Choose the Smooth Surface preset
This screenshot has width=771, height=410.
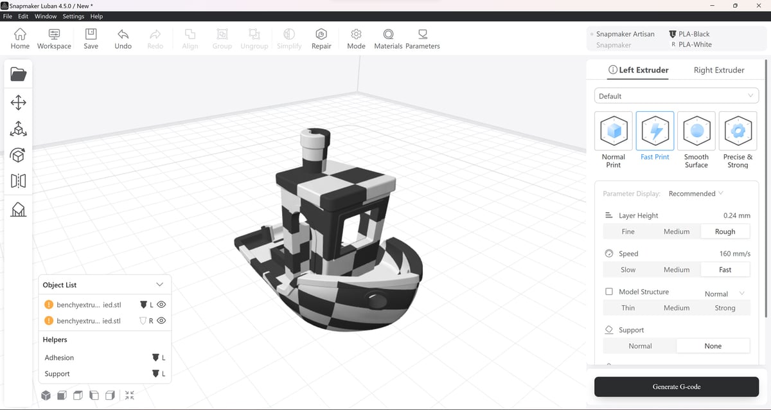click(696, 141)
